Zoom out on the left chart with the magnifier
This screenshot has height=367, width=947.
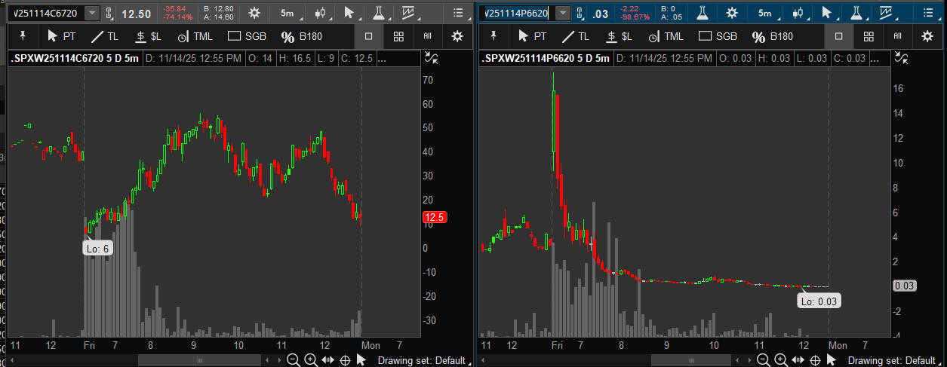point(293,360)
